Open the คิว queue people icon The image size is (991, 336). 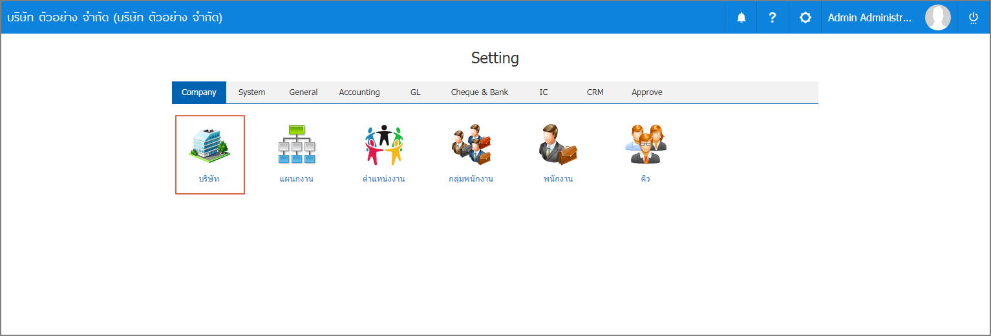coord(646,145)
